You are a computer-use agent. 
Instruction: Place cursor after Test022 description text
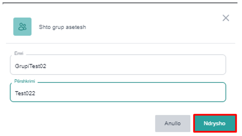[36, 93]
